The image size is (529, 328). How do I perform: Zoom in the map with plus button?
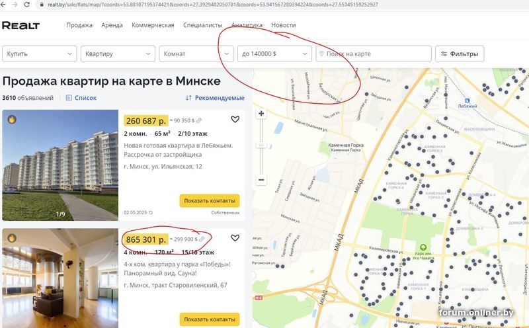point(261,114)
